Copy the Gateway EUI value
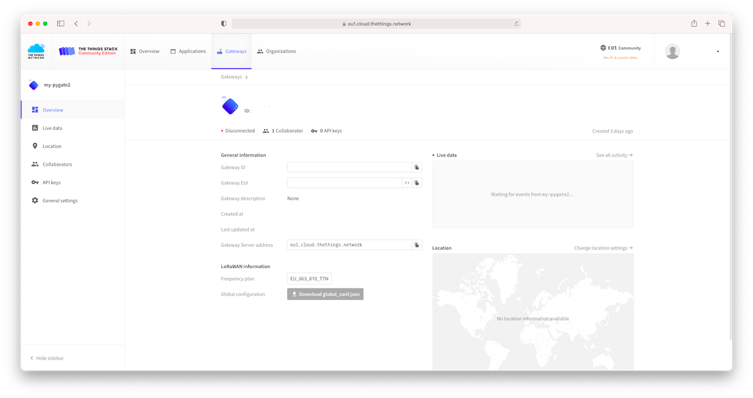This screenshot has height=398, width=753. pos(417,183)
